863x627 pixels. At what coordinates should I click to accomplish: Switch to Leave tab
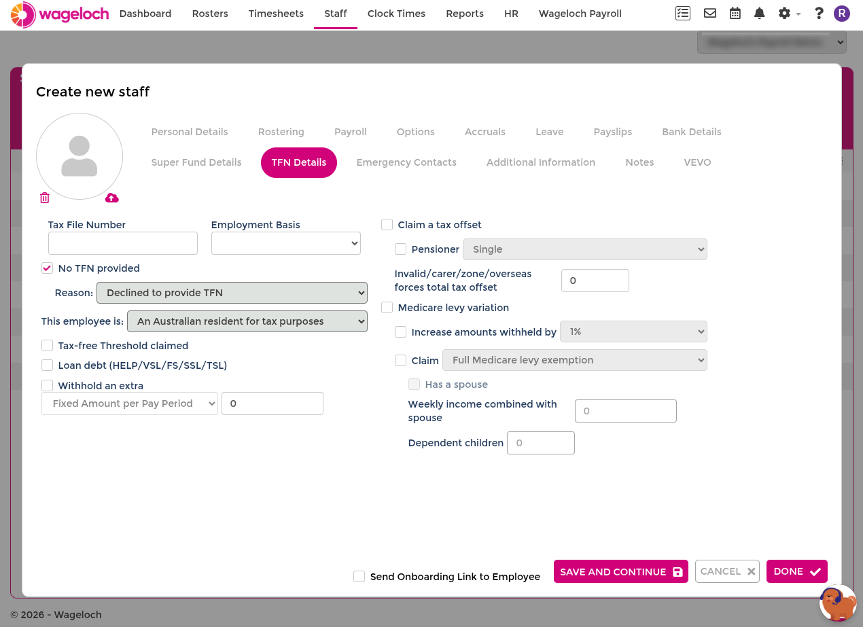click(x=550, y=132)
